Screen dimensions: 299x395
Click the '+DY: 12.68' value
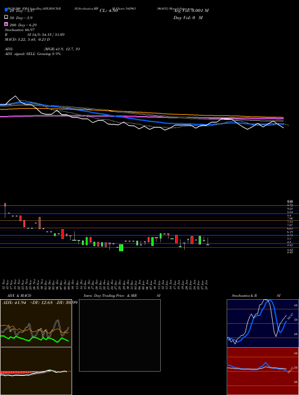pyautogui.click(x=41, y=302)
